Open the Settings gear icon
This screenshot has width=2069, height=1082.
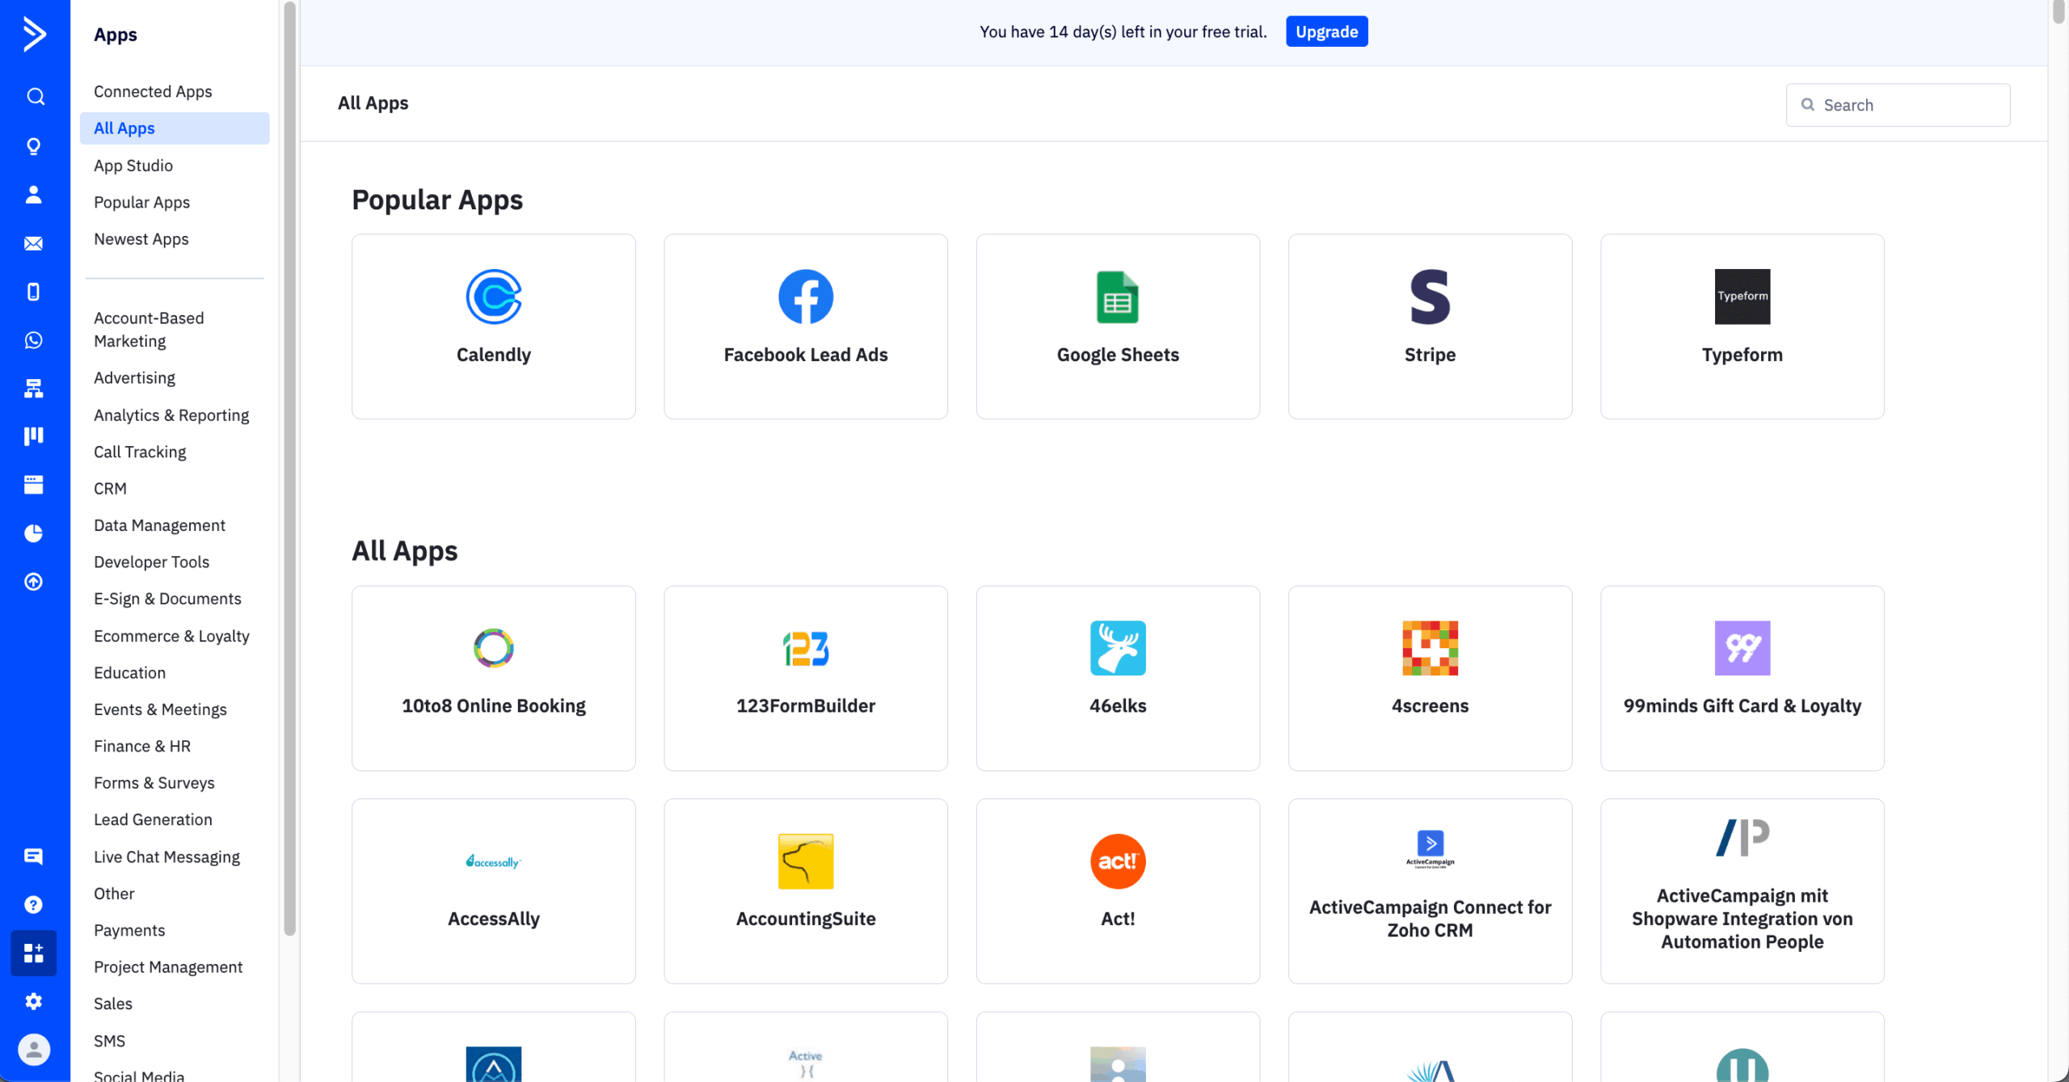tap(34, 1002)
